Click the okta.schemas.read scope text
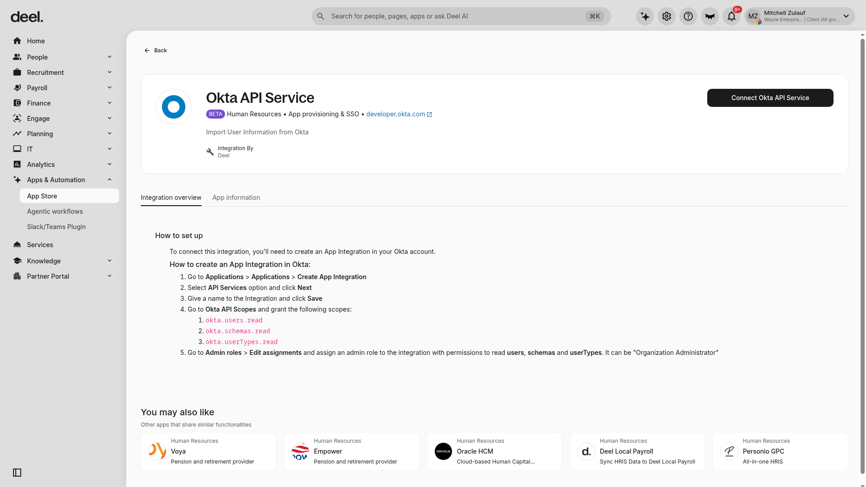The height and width of the screenshot is (487, 866). point(238,331)
